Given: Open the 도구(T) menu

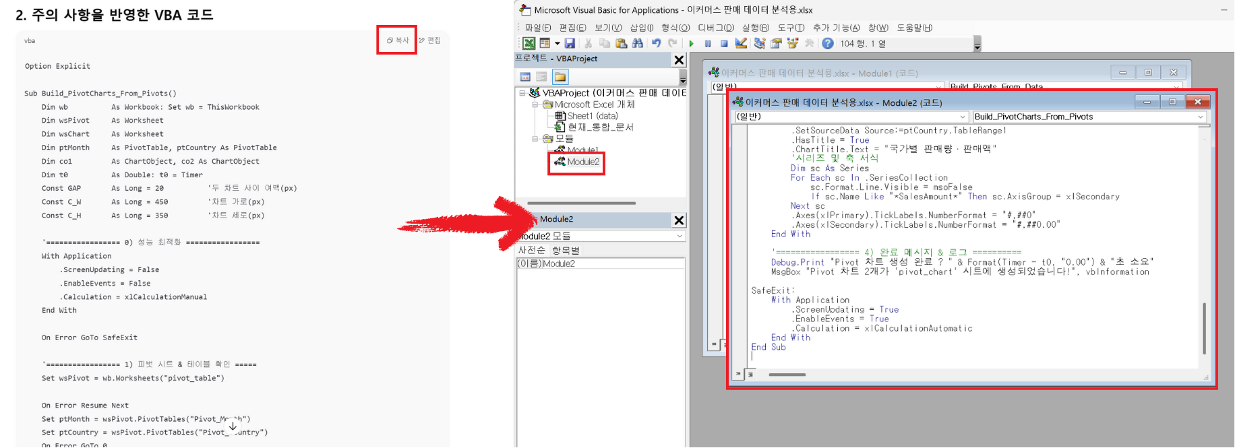Looking at the screenshot, I should [x=791, y=28].
